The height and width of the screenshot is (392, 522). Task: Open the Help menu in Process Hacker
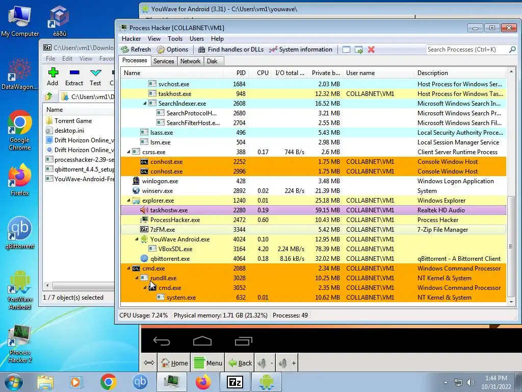(217, 39)
